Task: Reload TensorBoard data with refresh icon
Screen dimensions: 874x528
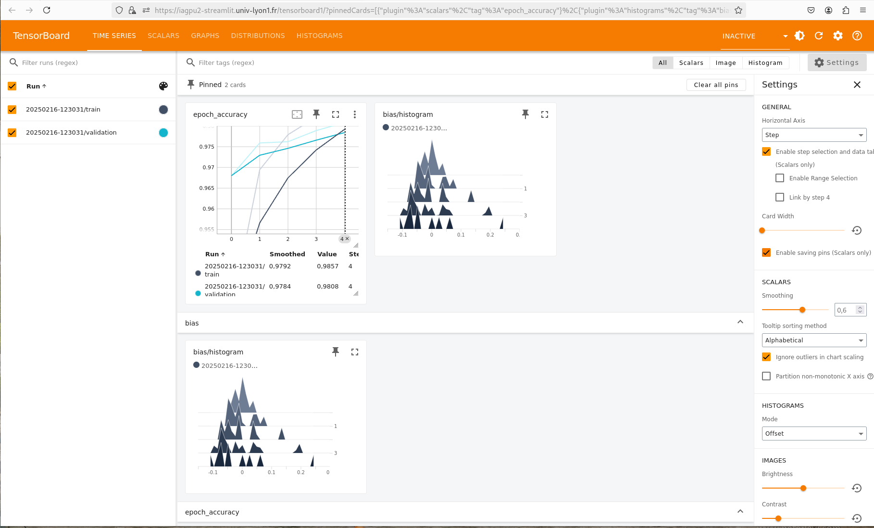Action: coord(819,36)
